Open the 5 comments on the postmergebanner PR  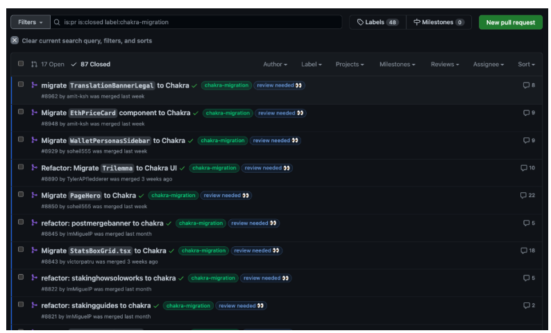coord(529,223)
